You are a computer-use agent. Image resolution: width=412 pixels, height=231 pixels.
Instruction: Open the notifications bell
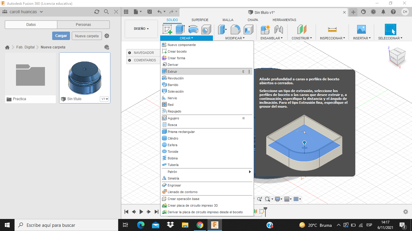point(383,12)
